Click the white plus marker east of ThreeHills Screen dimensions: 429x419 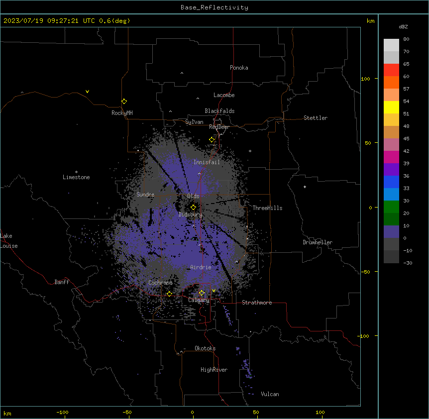[305, 187]
